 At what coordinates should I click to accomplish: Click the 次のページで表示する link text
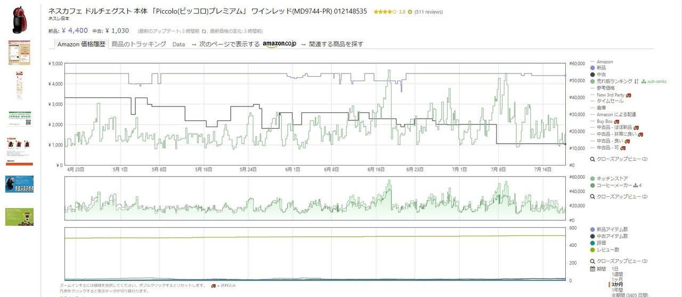pyautogui.click(x=230, y=44)
